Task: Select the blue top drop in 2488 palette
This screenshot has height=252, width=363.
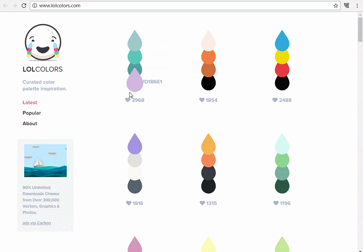Action: click(282, 42)
